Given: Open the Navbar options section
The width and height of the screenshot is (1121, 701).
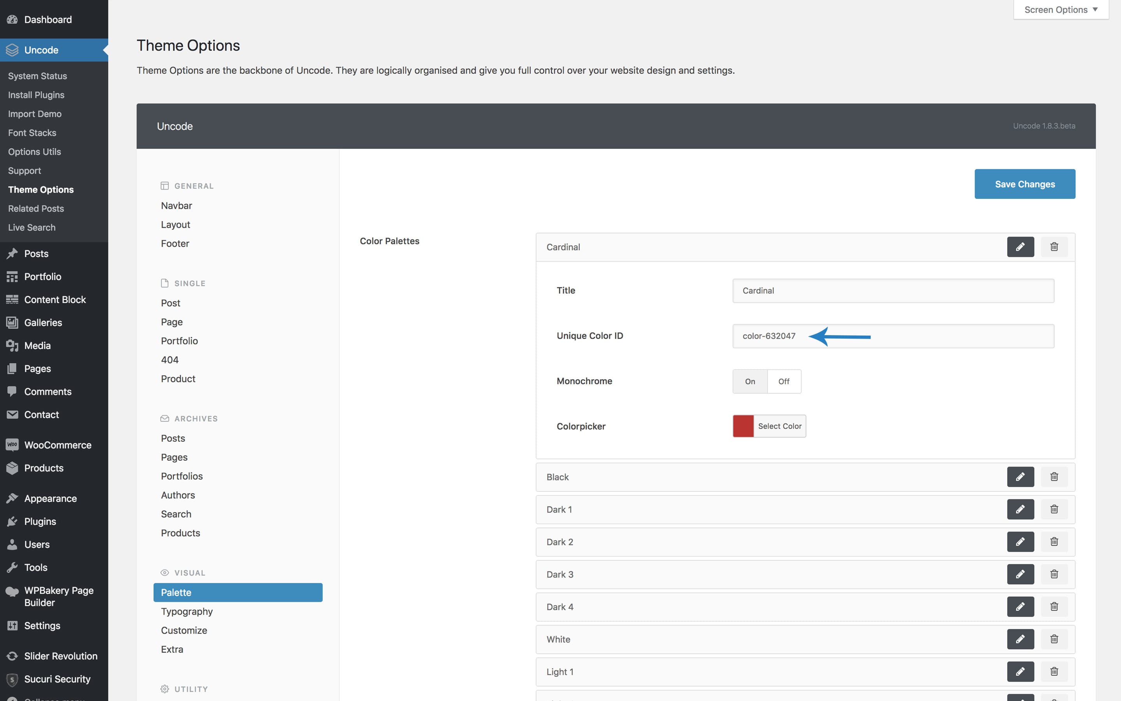Looking at the screenshot, I should click(176, 206).
